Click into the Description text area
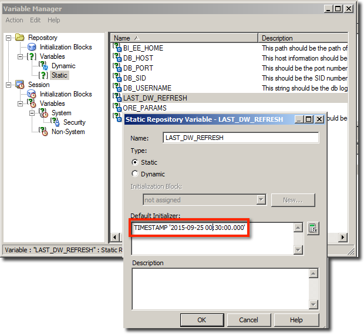 click(x=221, y=289)
